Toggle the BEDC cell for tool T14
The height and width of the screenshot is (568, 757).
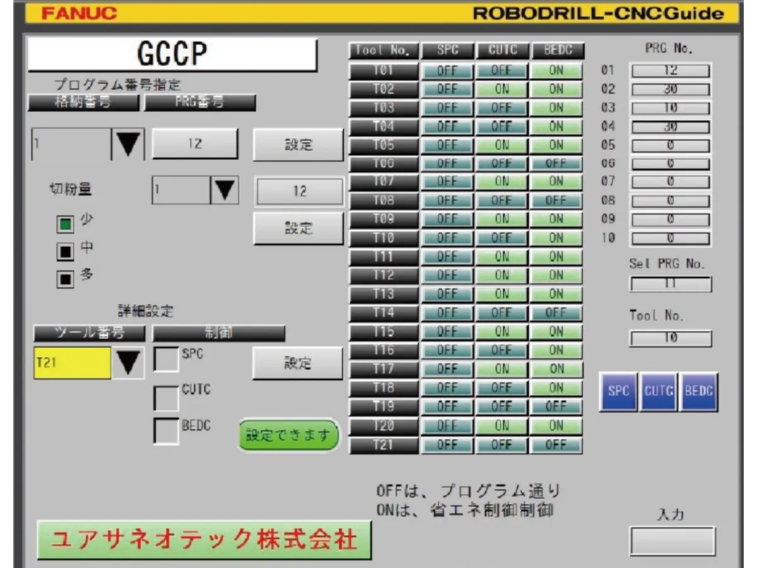click(x=556, y=312)
